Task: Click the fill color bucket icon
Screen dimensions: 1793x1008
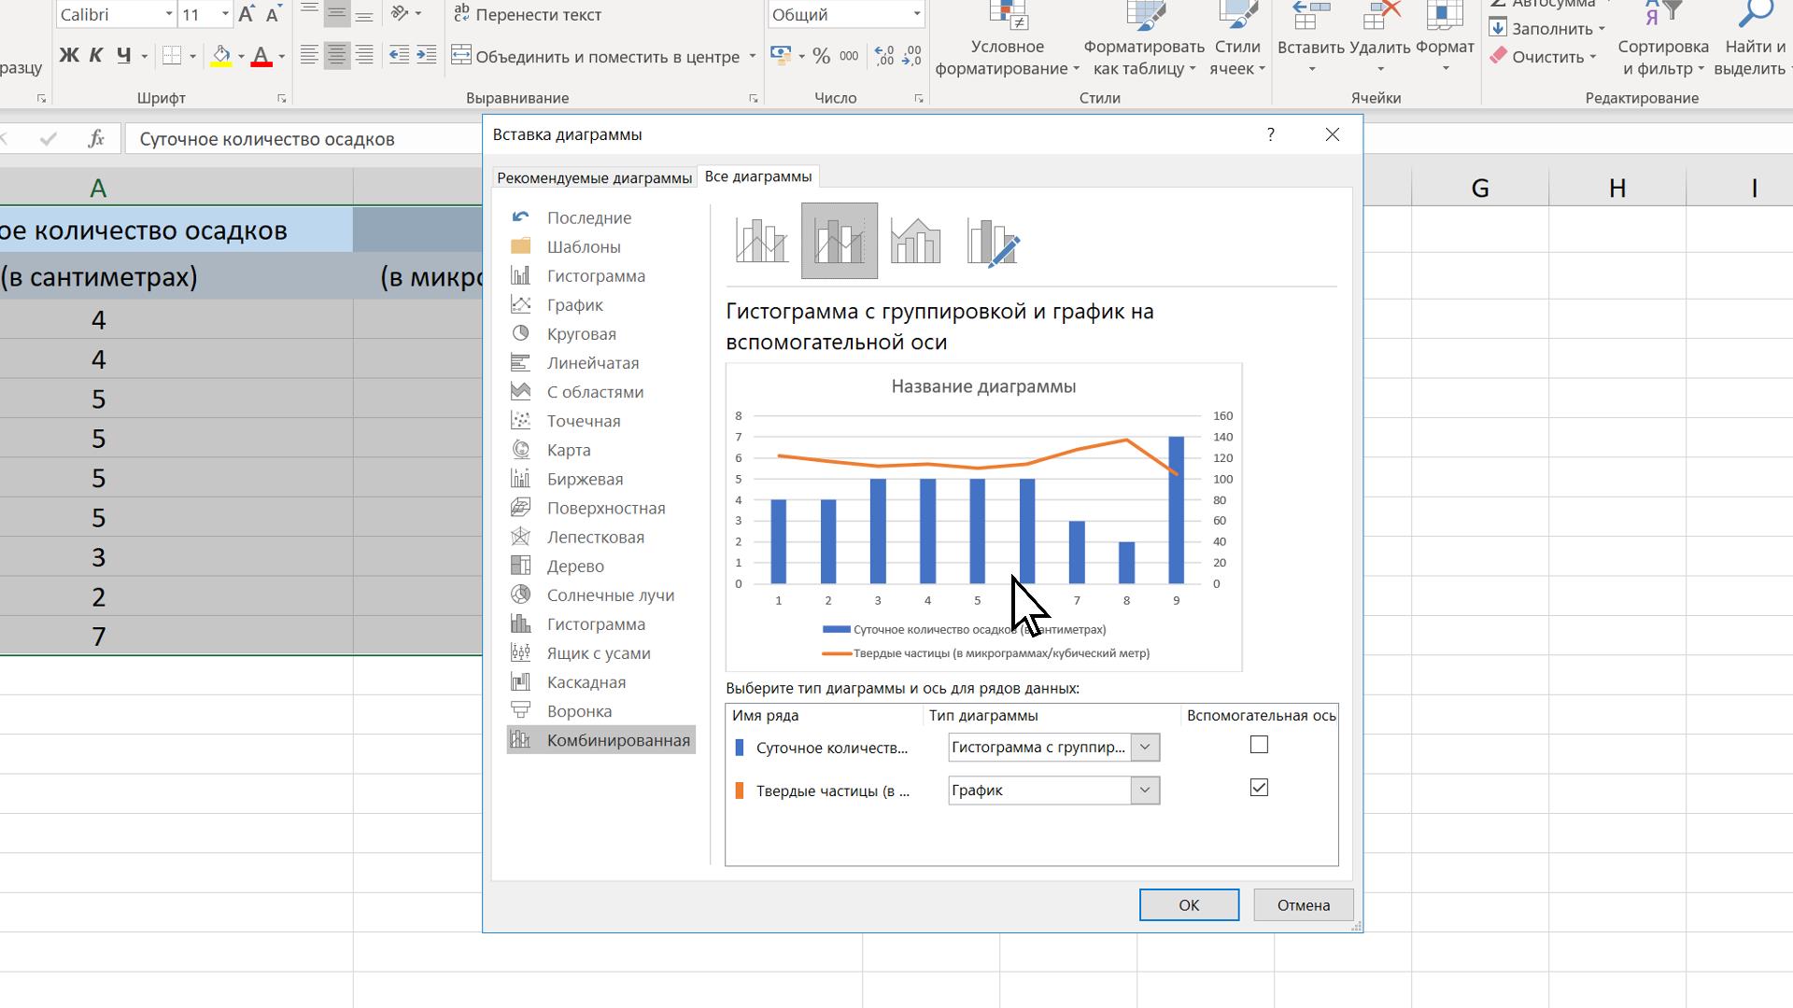Action: point(221,56)
